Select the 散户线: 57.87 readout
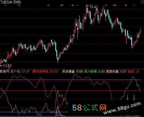 click(20, 71)
